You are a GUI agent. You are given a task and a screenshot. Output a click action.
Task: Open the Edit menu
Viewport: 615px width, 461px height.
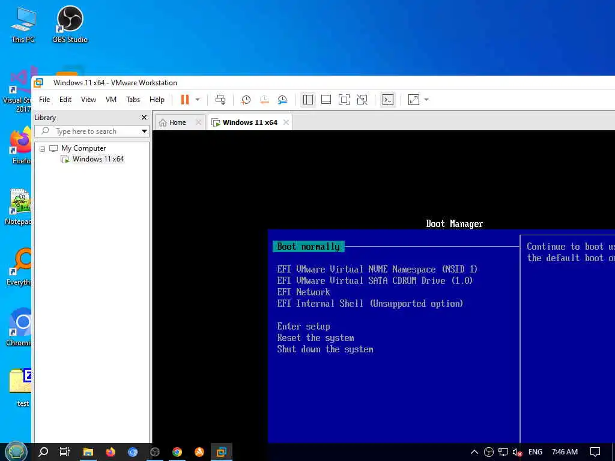click(65, 100)
